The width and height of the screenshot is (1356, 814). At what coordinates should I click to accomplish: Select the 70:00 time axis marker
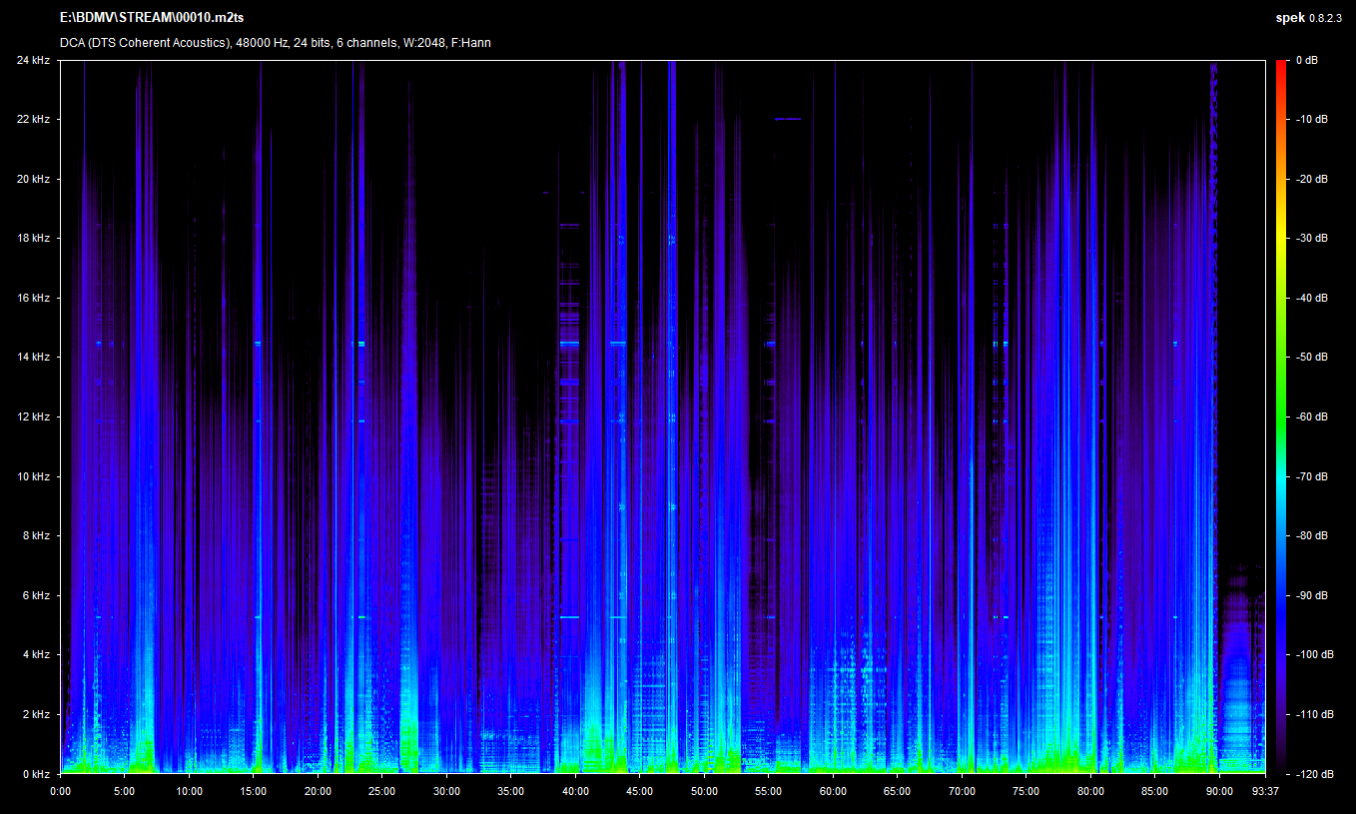pos(962,791)
